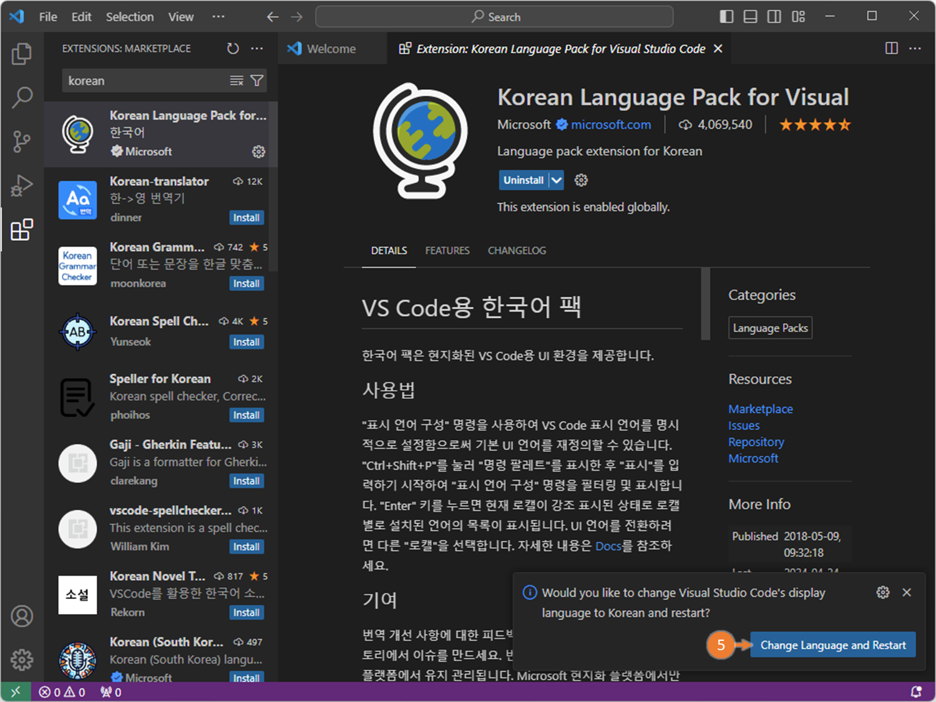Click the Language Packs category tag

pos(770,328)
